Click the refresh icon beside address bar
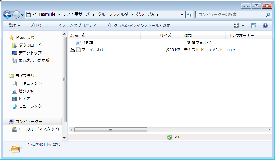 (x=190, y=15)
